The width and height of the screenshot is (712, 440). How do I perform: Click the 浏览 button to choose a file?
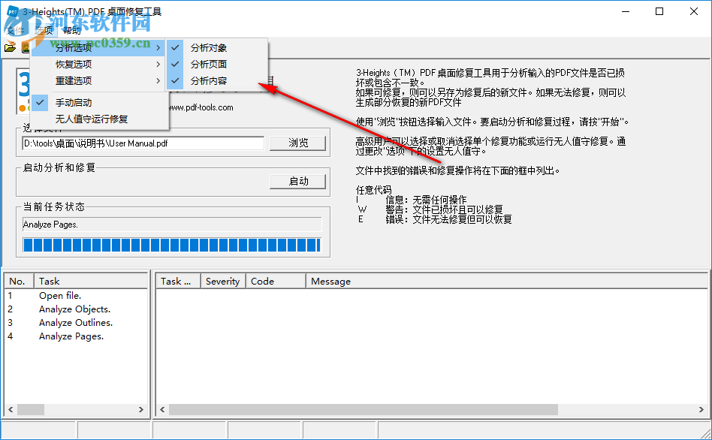[297, 142]
